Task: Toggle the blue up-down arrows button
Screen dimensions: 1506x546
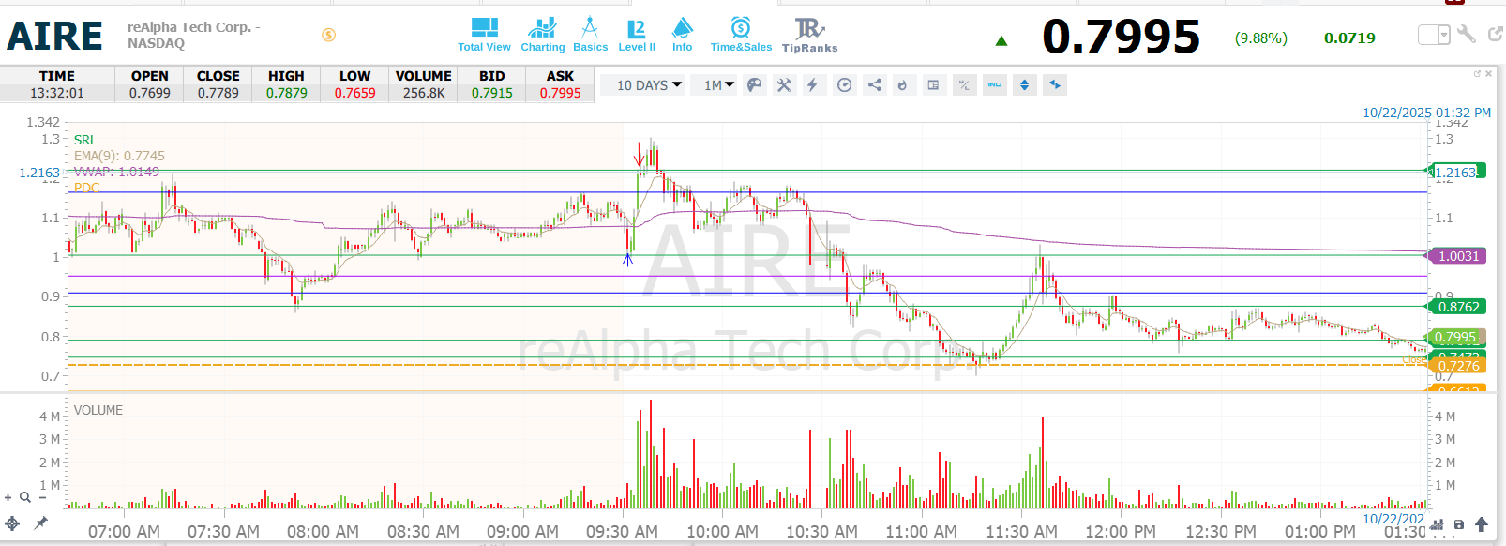Action: (x=1024, y=85)
